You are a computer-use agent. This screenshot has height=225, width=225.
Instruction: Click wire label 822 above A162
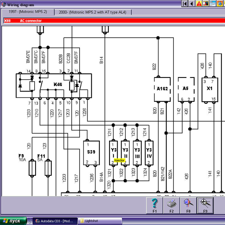tap(154, 67)
